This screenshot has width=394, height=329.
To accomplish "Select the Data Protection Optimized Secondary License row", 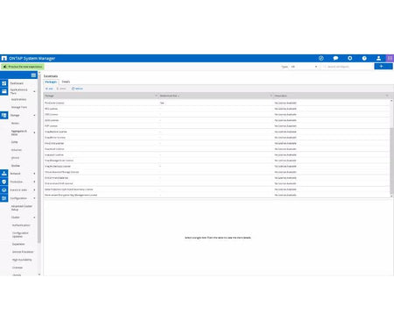I will 216,190.
